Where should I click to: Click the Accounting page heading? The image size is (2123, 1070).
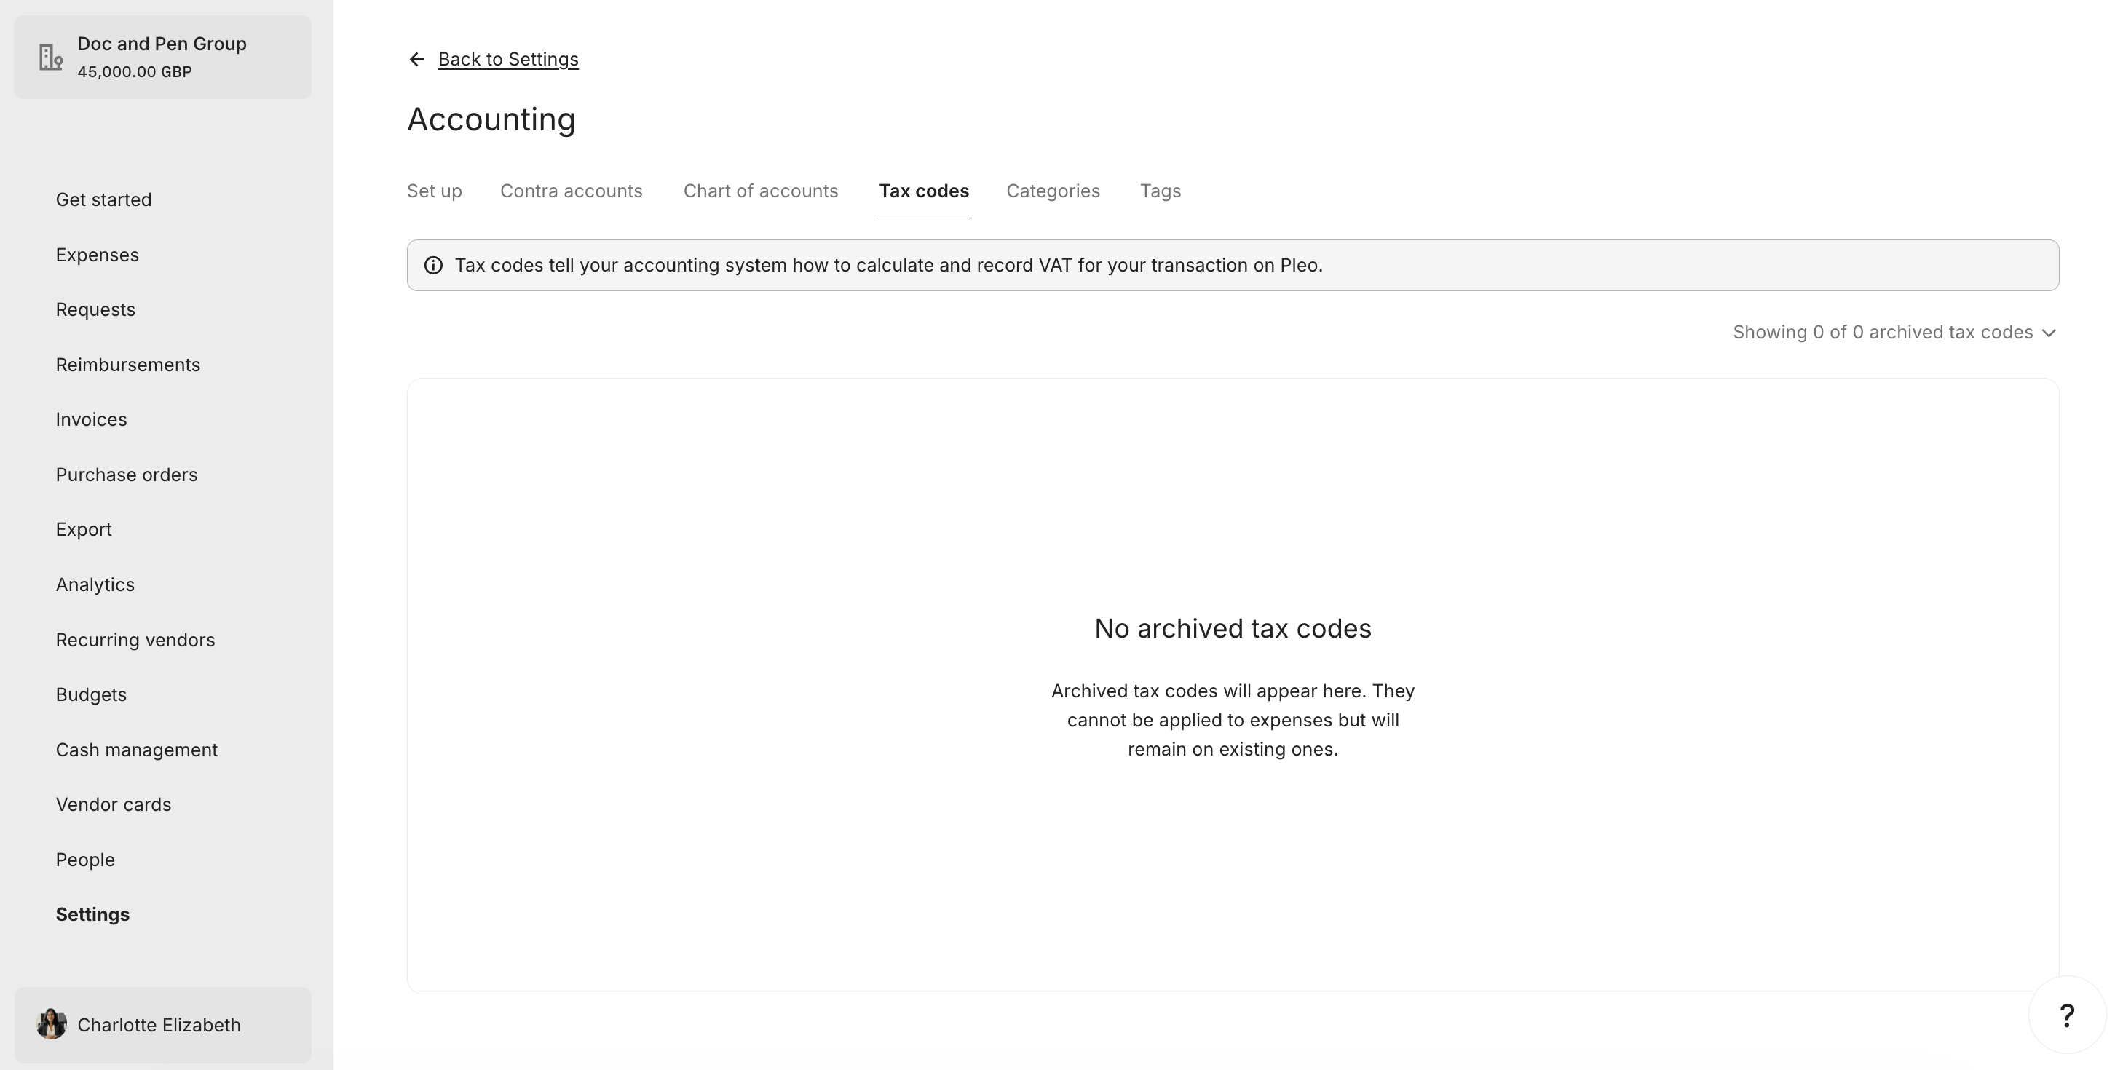pyautogui.click(x=491, y=119)
